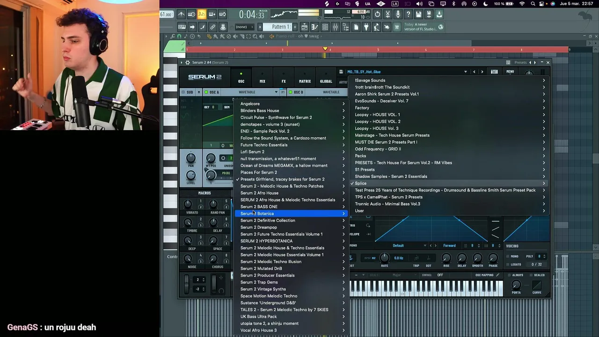Click the stamp tool icon in toolbar
Screen dimensions: 599x337
coord(223,27)
